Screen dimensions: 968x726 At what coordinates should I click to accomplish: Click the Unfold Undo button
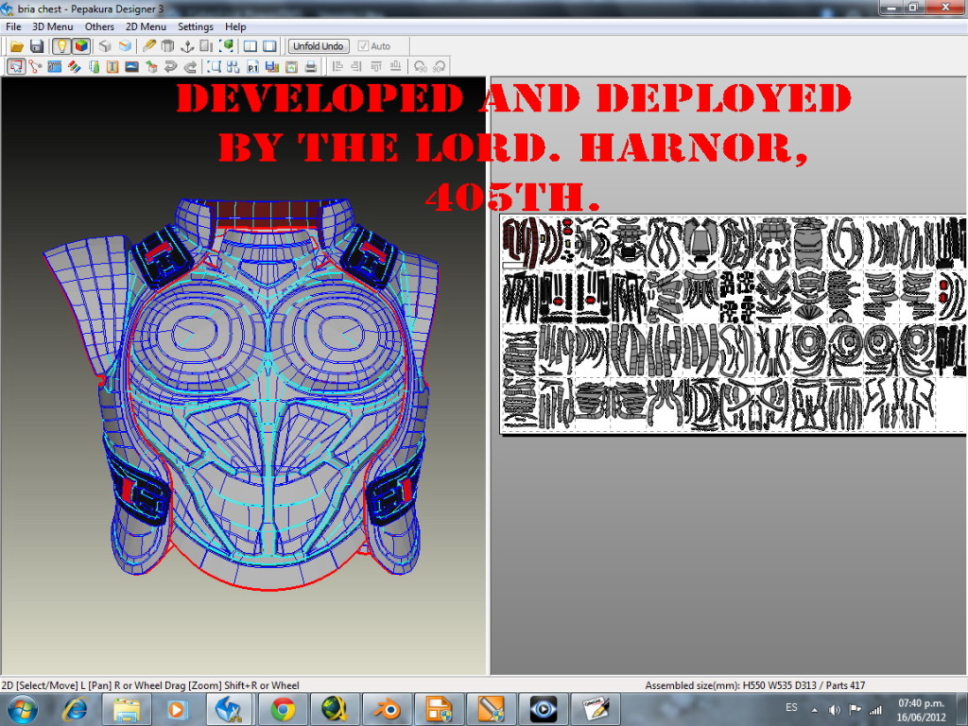click(318, 46)
